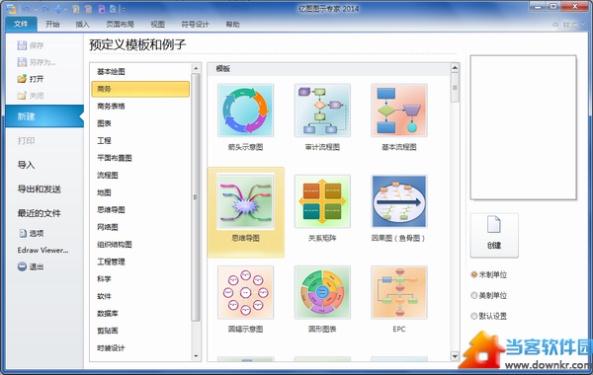Screen dimensions: 593x375
Task: Open the 文件 tab
Action: click(21, 24)
